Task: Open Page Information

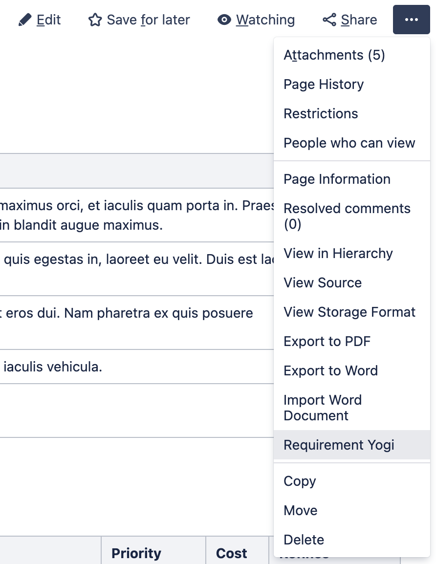Action: pos(337,179)
